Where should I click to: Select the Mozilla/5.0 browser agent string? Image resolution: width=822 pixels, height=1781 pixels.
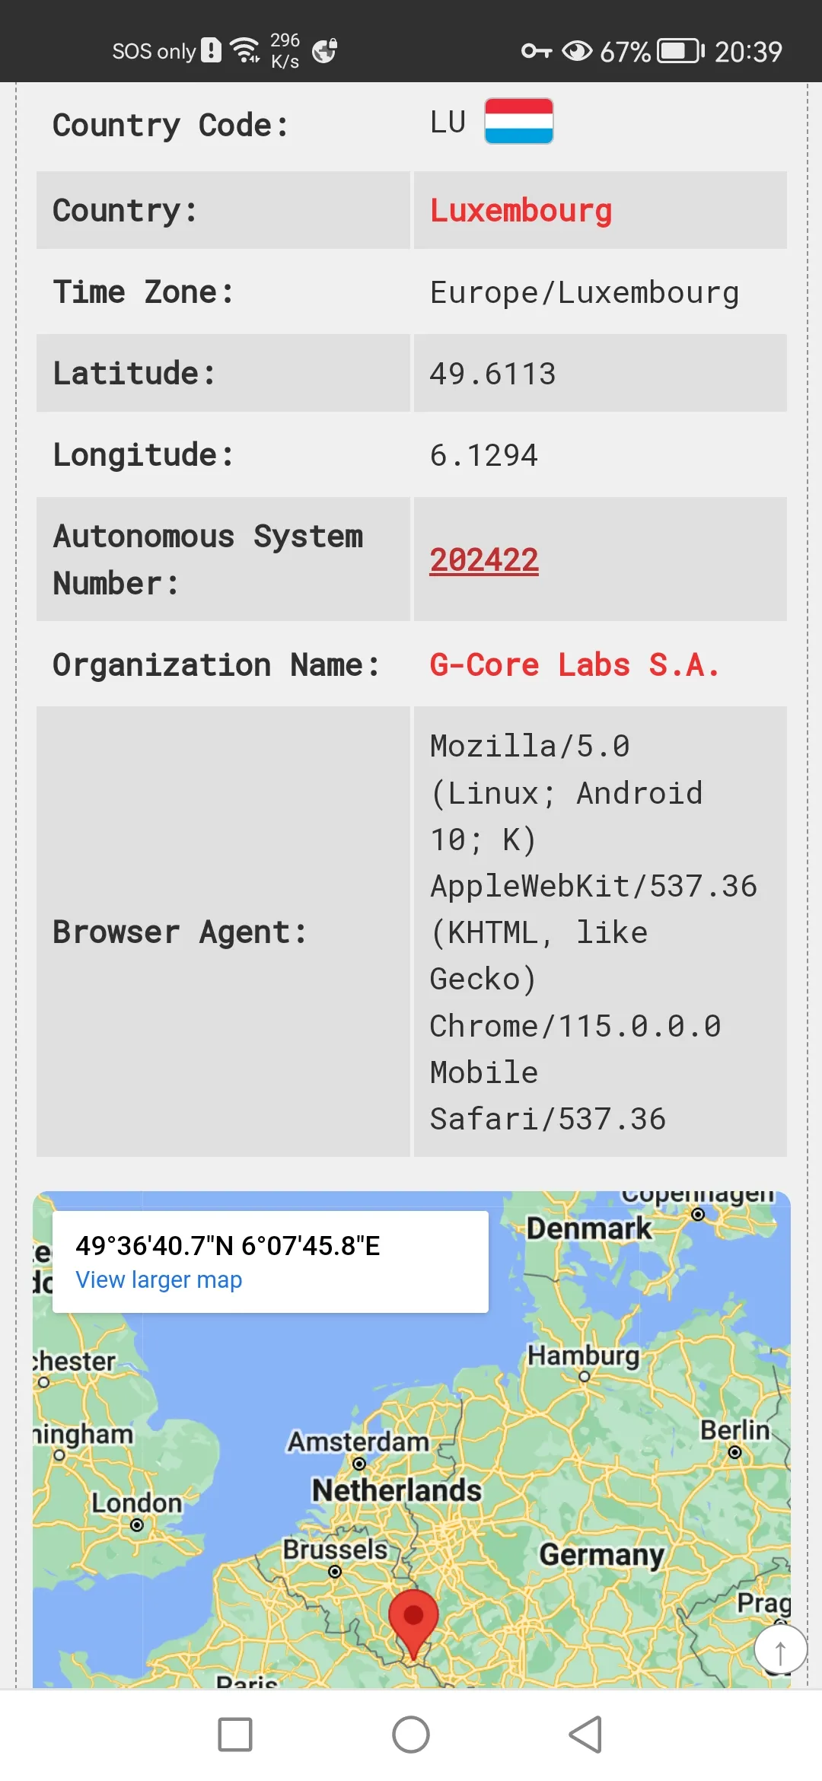[x=594, y=932]
